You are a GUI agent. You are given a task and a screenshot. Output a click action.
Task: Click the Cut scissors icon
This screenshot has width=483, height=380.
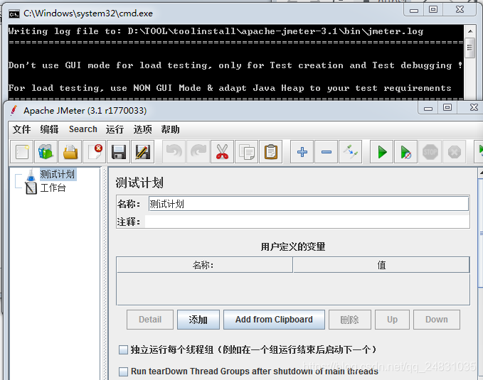coord(223,152)
